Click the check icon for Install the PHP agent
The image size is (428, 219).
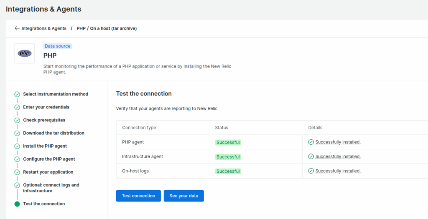17,146
